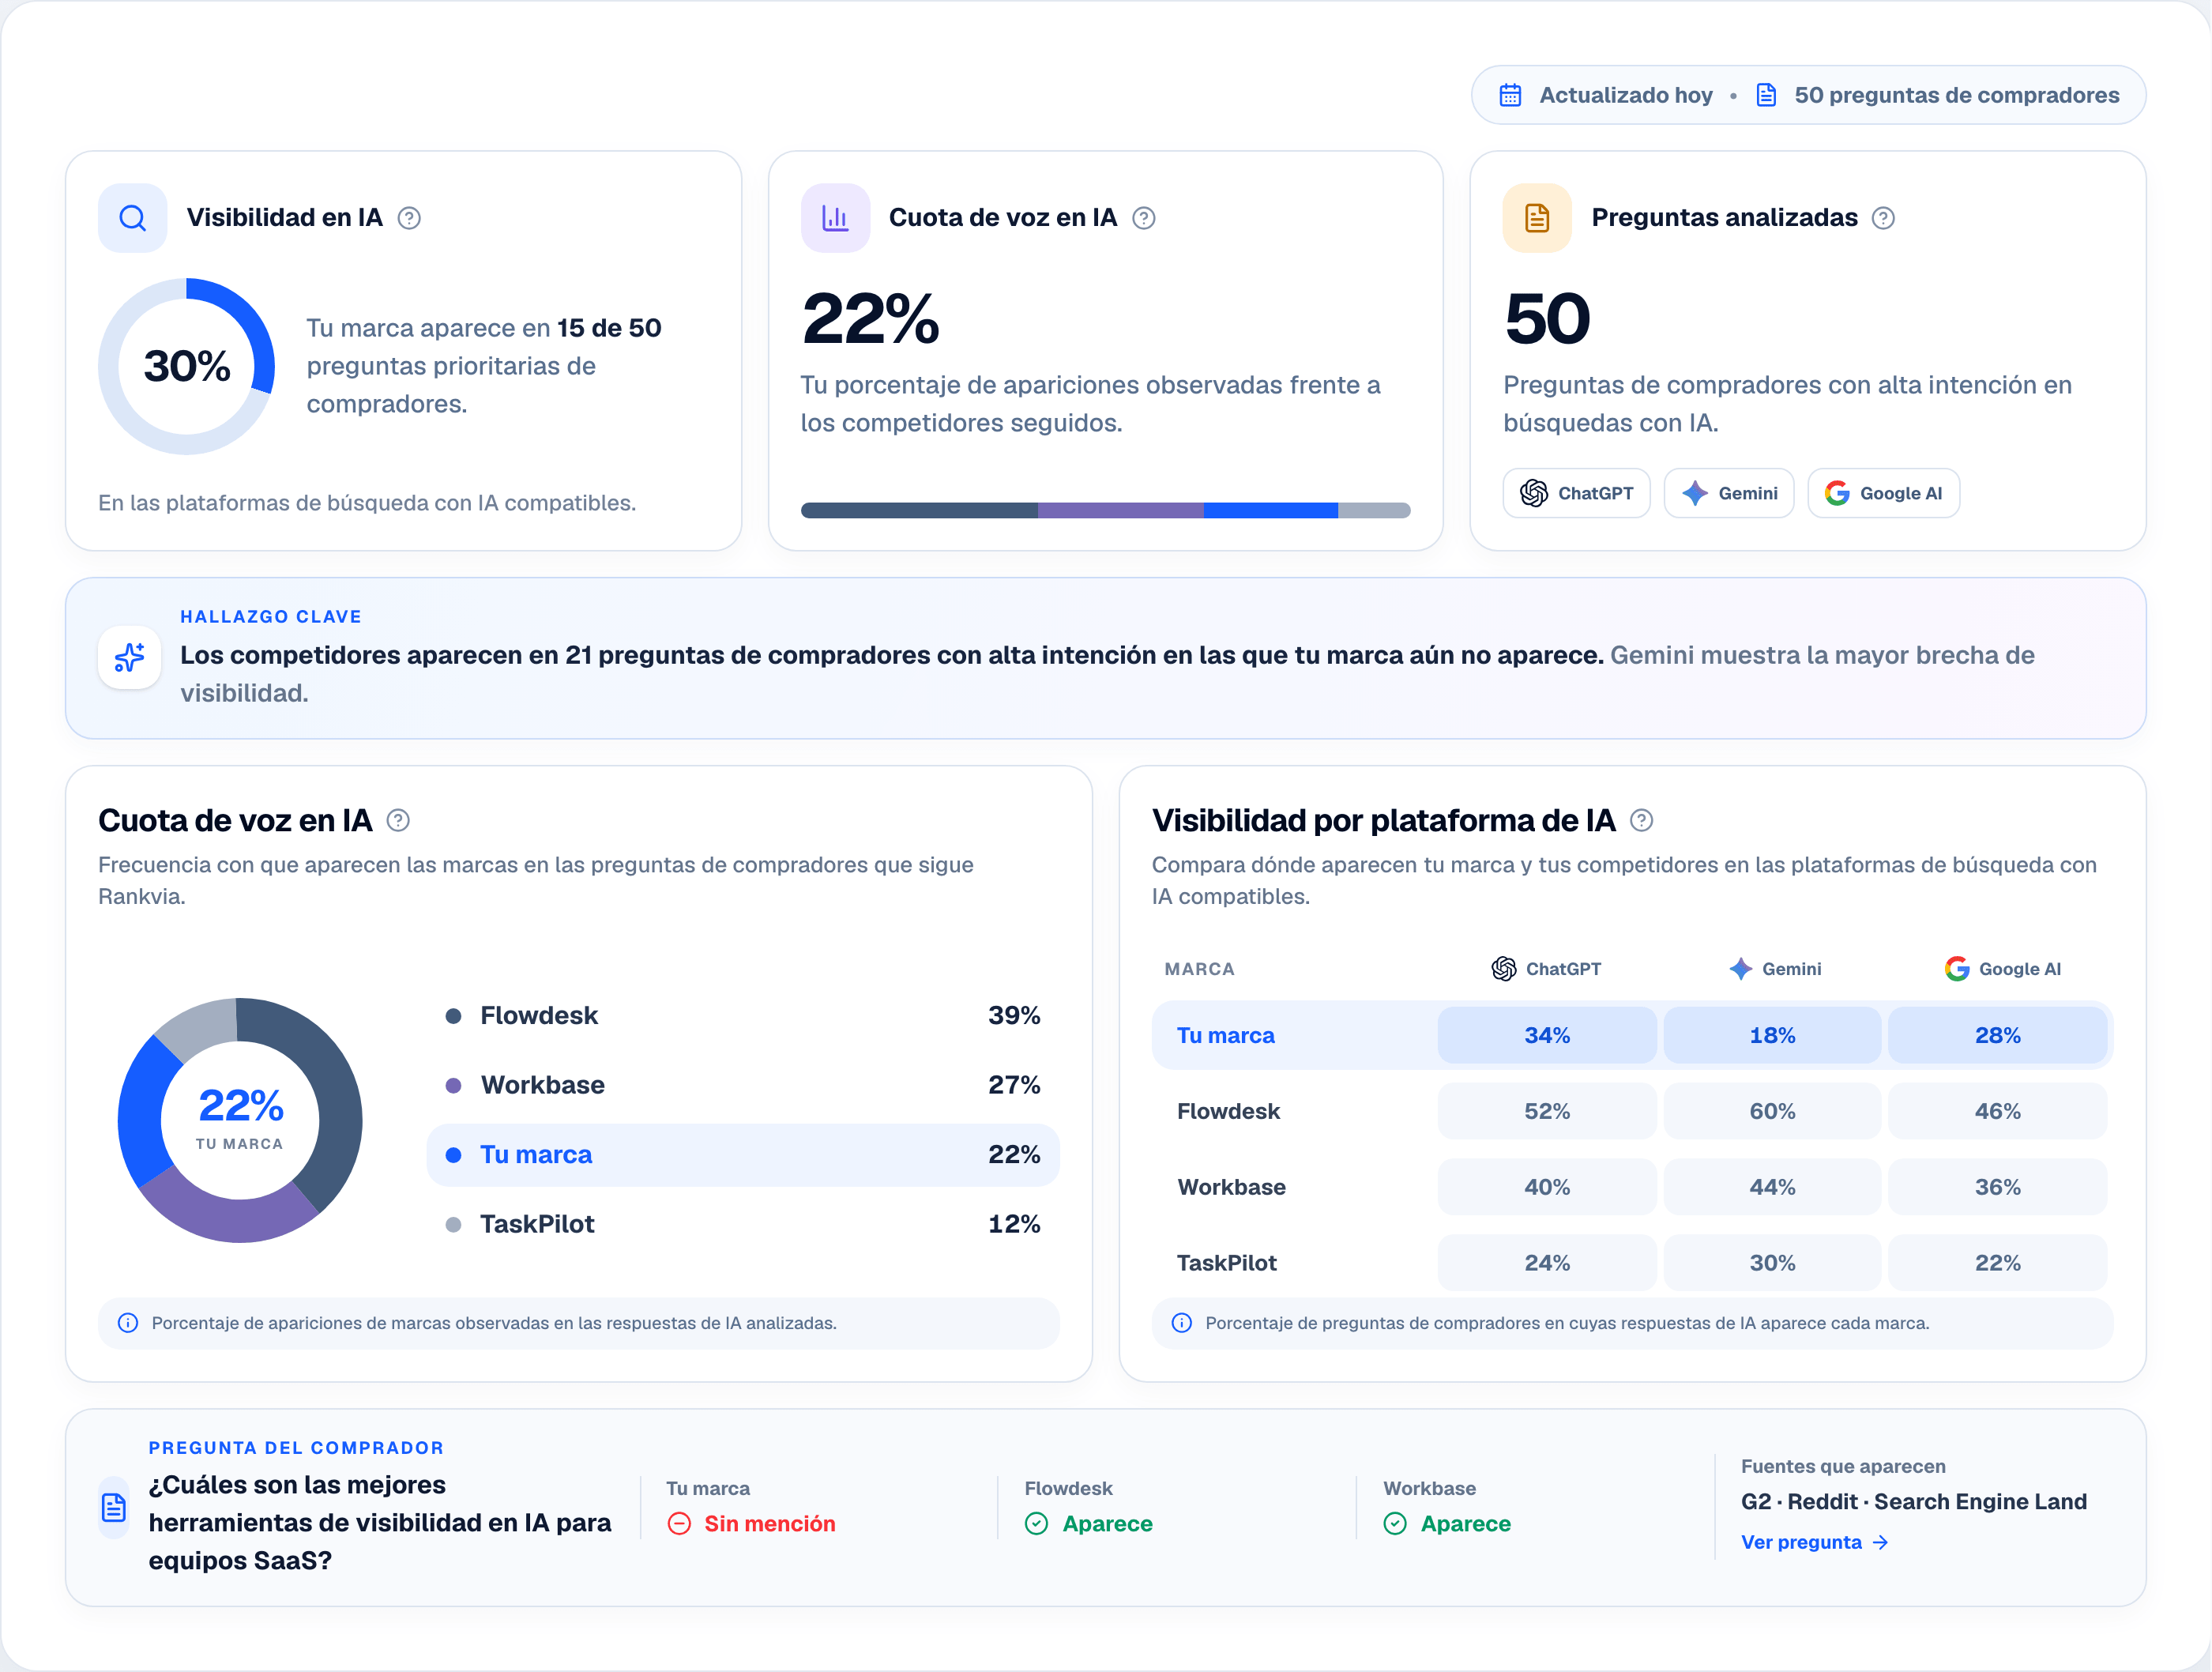
Task: Click the bar chart icon of Cuota de voz card
Action: tap(835, 218)
